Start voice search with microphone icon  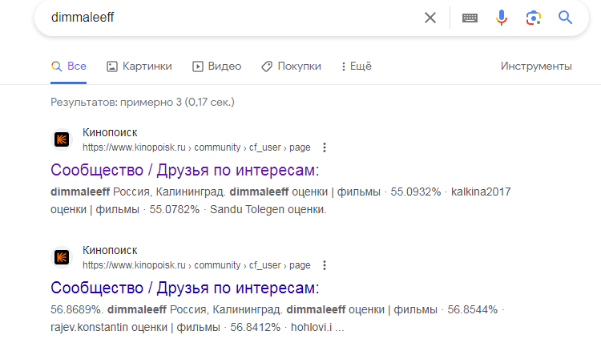[502, 18]
